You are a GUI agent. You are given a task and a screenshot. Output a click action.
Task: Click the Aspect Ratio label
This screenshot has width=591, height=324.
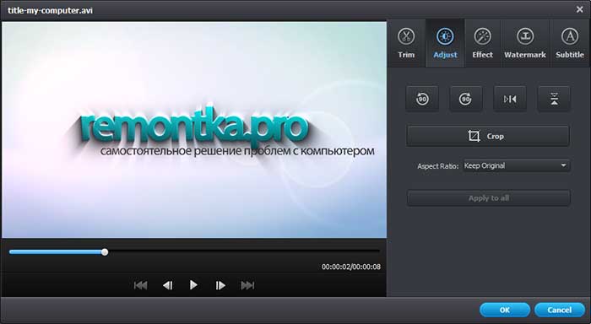pos(437,166)
